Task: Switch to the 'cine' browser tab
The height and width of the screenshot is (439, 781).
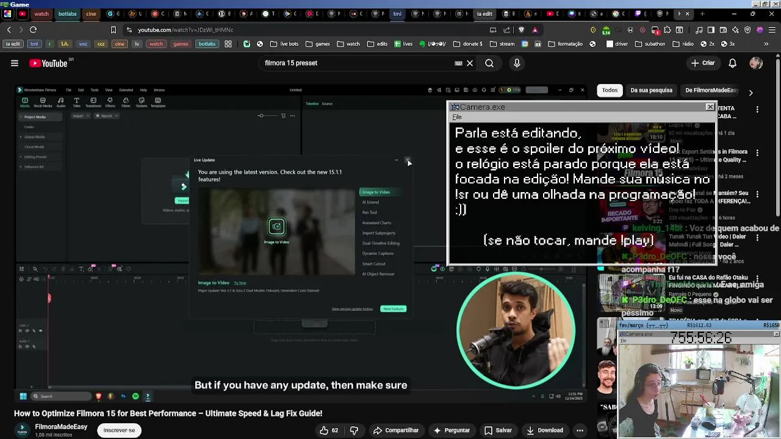Action: [91, 14]
